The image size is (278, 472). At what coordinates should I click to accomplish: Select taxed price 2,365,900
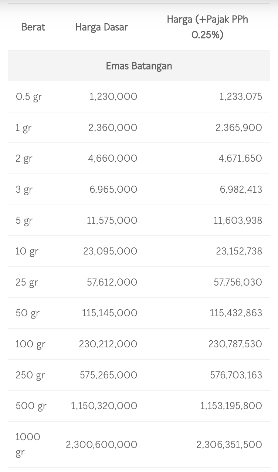click(239, 128)
